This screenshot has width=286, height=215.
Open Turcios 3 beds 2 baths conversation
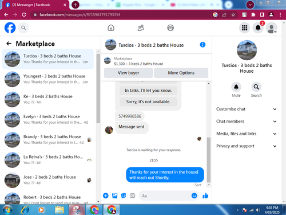(x=48, y=59)
